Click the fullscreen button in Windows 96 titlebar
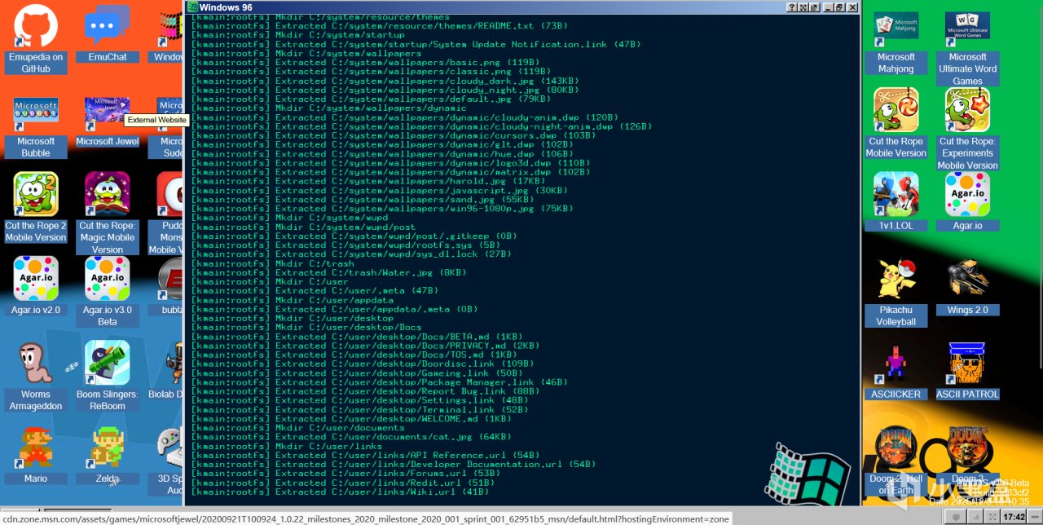 coord(803,7)
